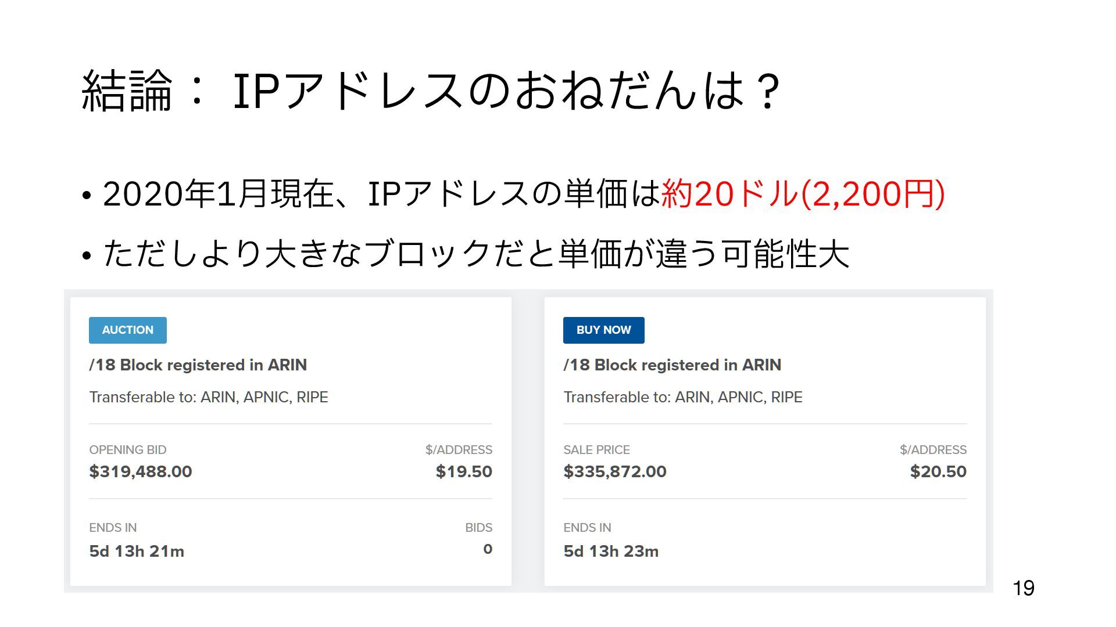
Task: Click the auction card's ENDS IN label
Action: (113, 528)
